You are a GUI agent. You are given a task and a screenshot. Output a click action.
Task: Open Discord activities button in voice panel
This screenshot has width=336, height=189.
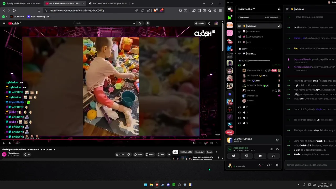point(260,156)
